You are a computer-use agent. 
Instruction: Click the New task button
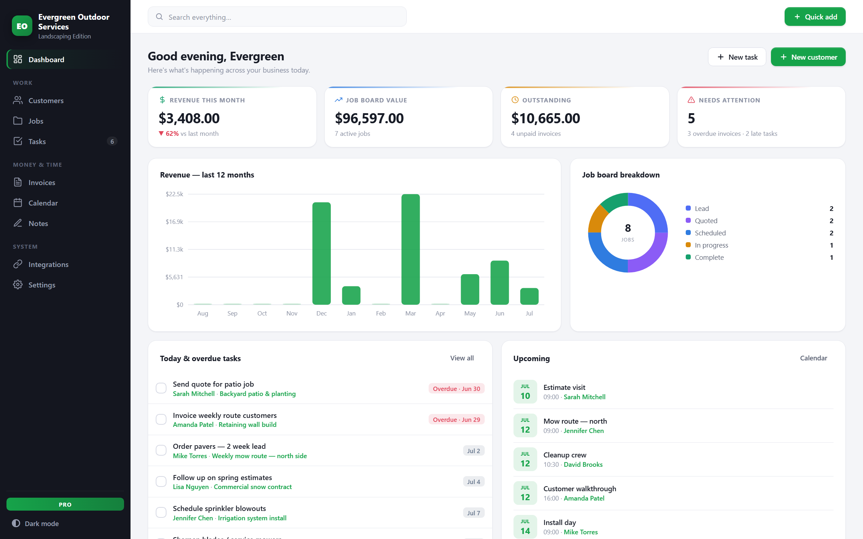pos(737,57)
